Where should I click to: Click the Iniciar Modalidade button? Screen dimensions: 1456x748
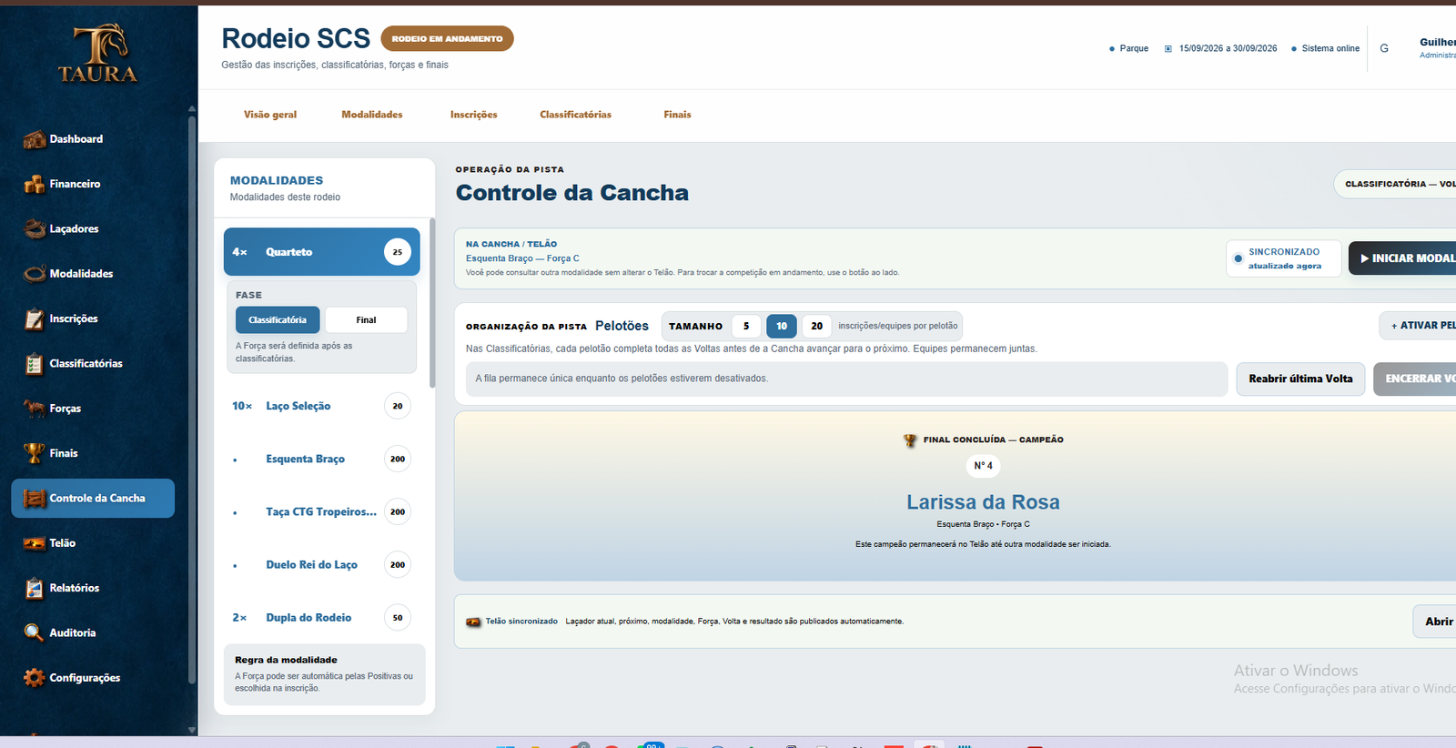1402,258
